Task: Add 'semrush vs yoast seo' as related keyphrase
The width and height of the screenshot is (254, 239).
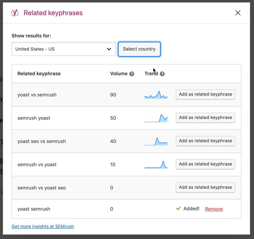Action: [x=205, y=188]
